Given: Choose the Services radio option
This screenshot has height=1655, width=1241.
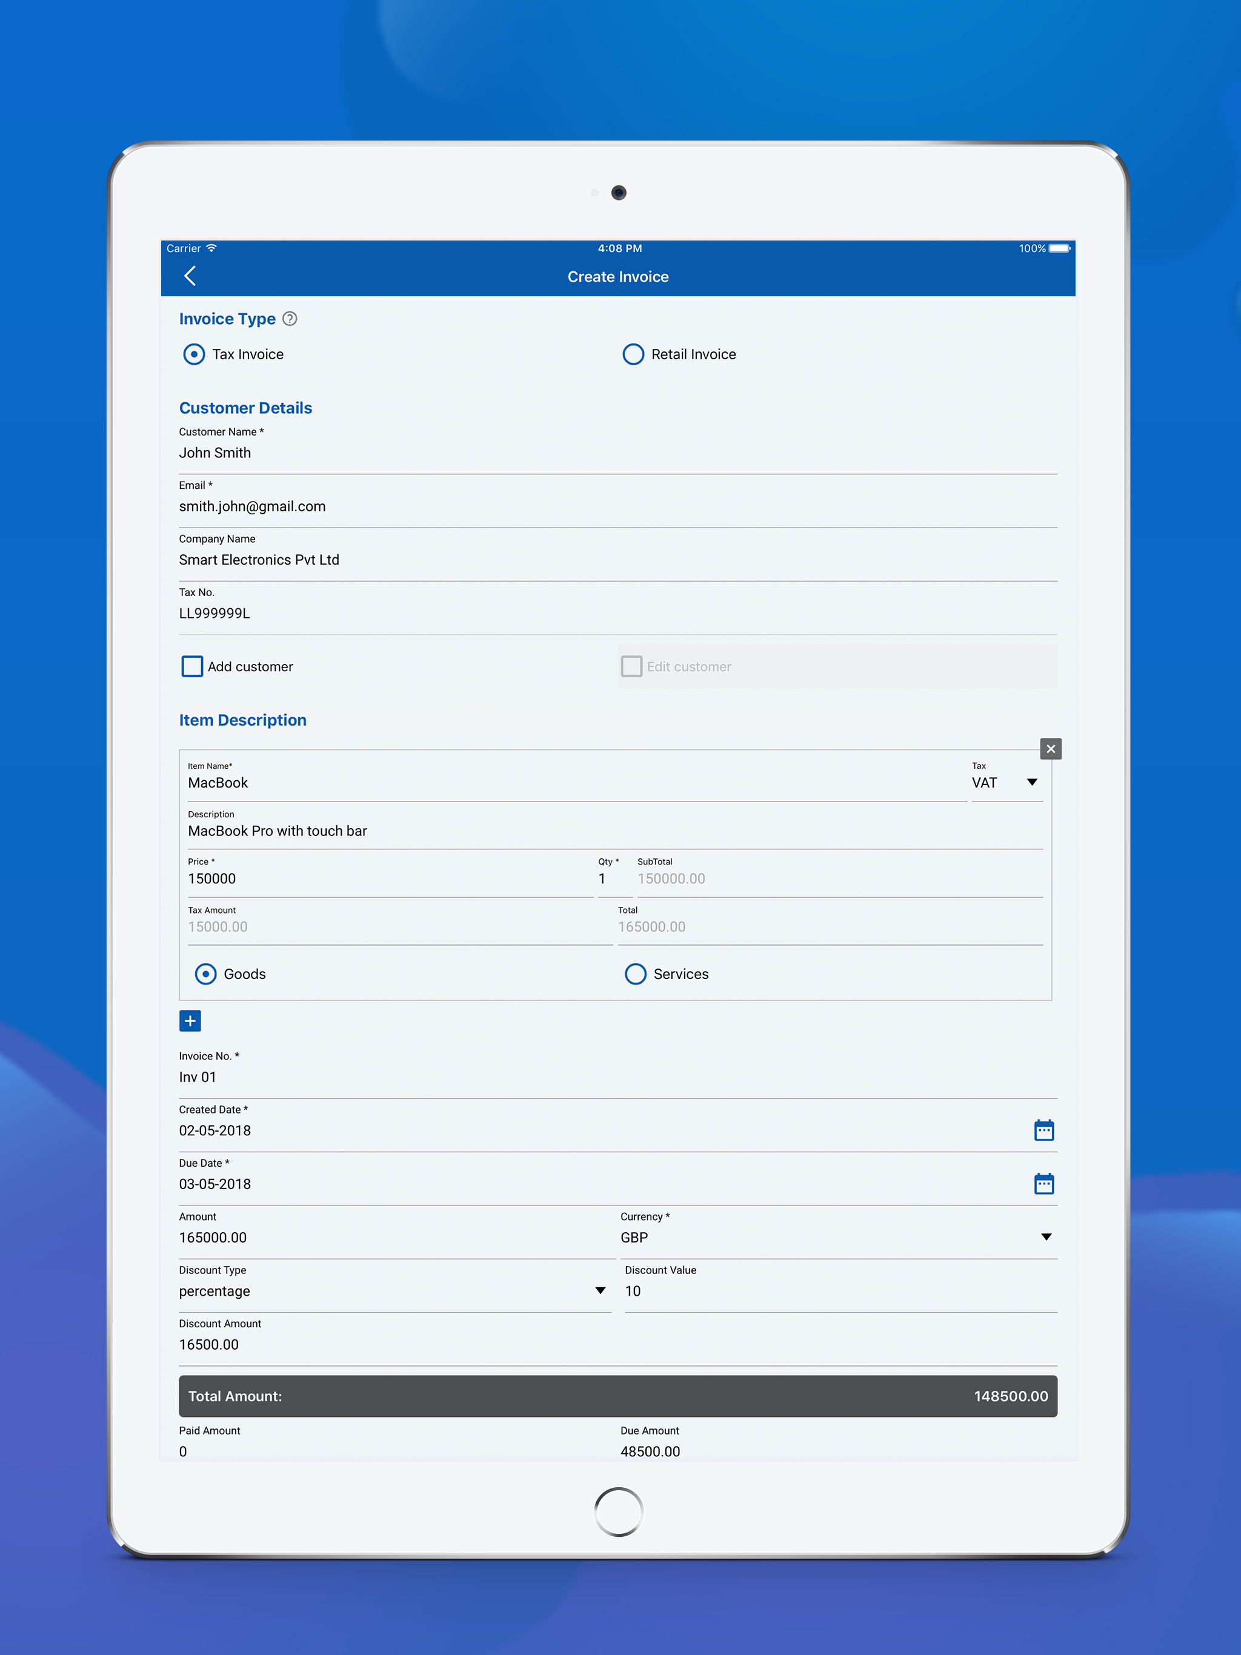Looking at the screenshot, I should coord(636,973).
